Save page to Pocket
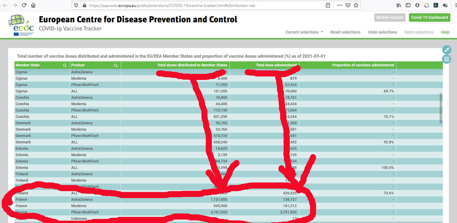This screenshot has width=457, height=223. pyautogui.click(x=348, y=5)
